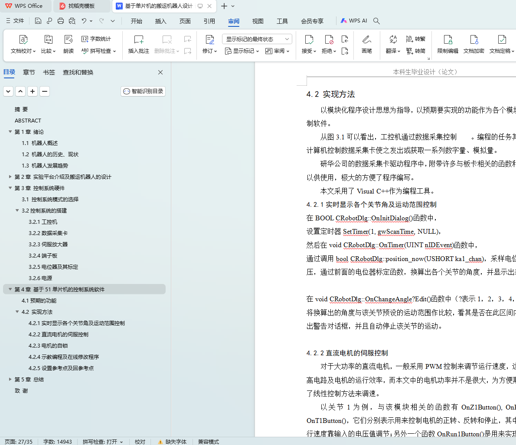Click 字数: 14943 in status bar

tap(58, 442)
